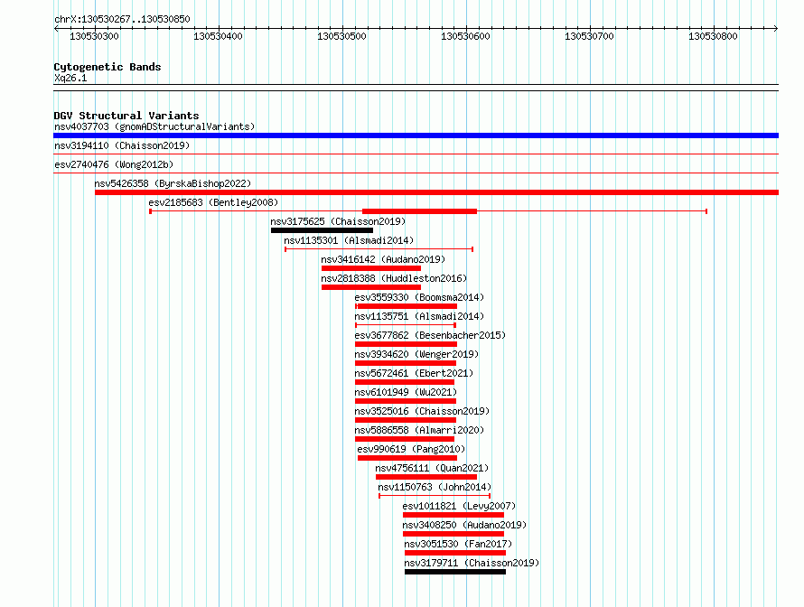Click the red nsv6101949 Wu2021 bar

pyautogui.click(x=406, y=401)
